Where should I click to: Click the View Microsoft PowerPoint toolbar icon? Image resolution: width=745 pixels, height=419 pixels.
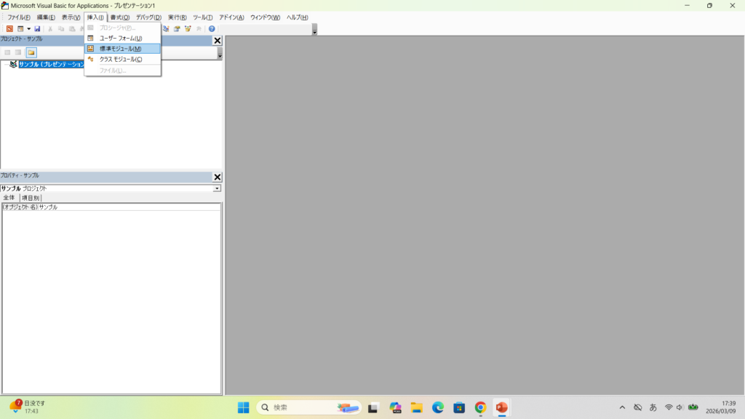click(x=9, y=29)
